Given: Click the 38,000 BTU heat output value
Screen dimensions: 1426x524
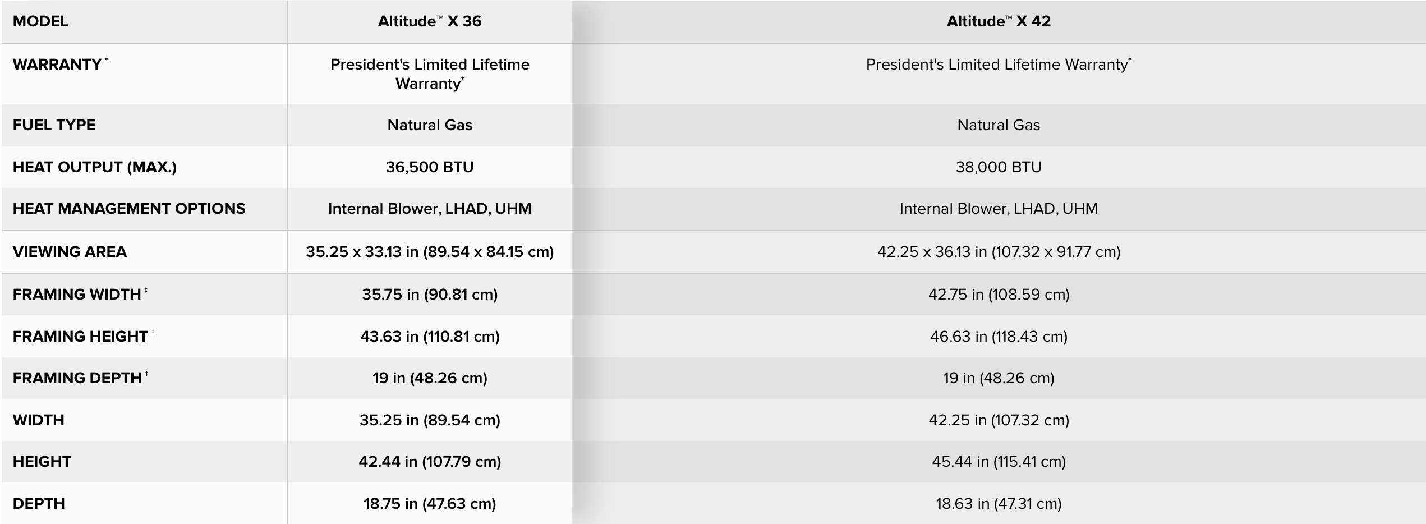Looking at the screenshot, I should click(x=999, y=167).
